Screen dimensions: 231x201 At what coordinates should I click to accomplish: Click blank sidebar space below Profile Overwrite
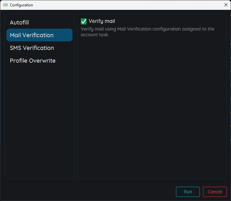[39, 121]
